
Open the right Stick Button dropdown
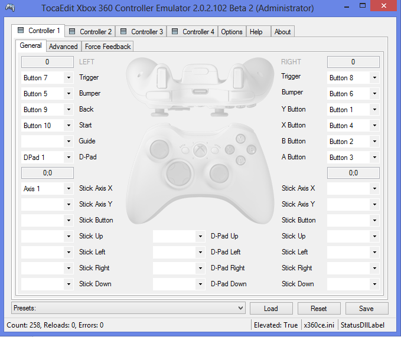point(353,220)
